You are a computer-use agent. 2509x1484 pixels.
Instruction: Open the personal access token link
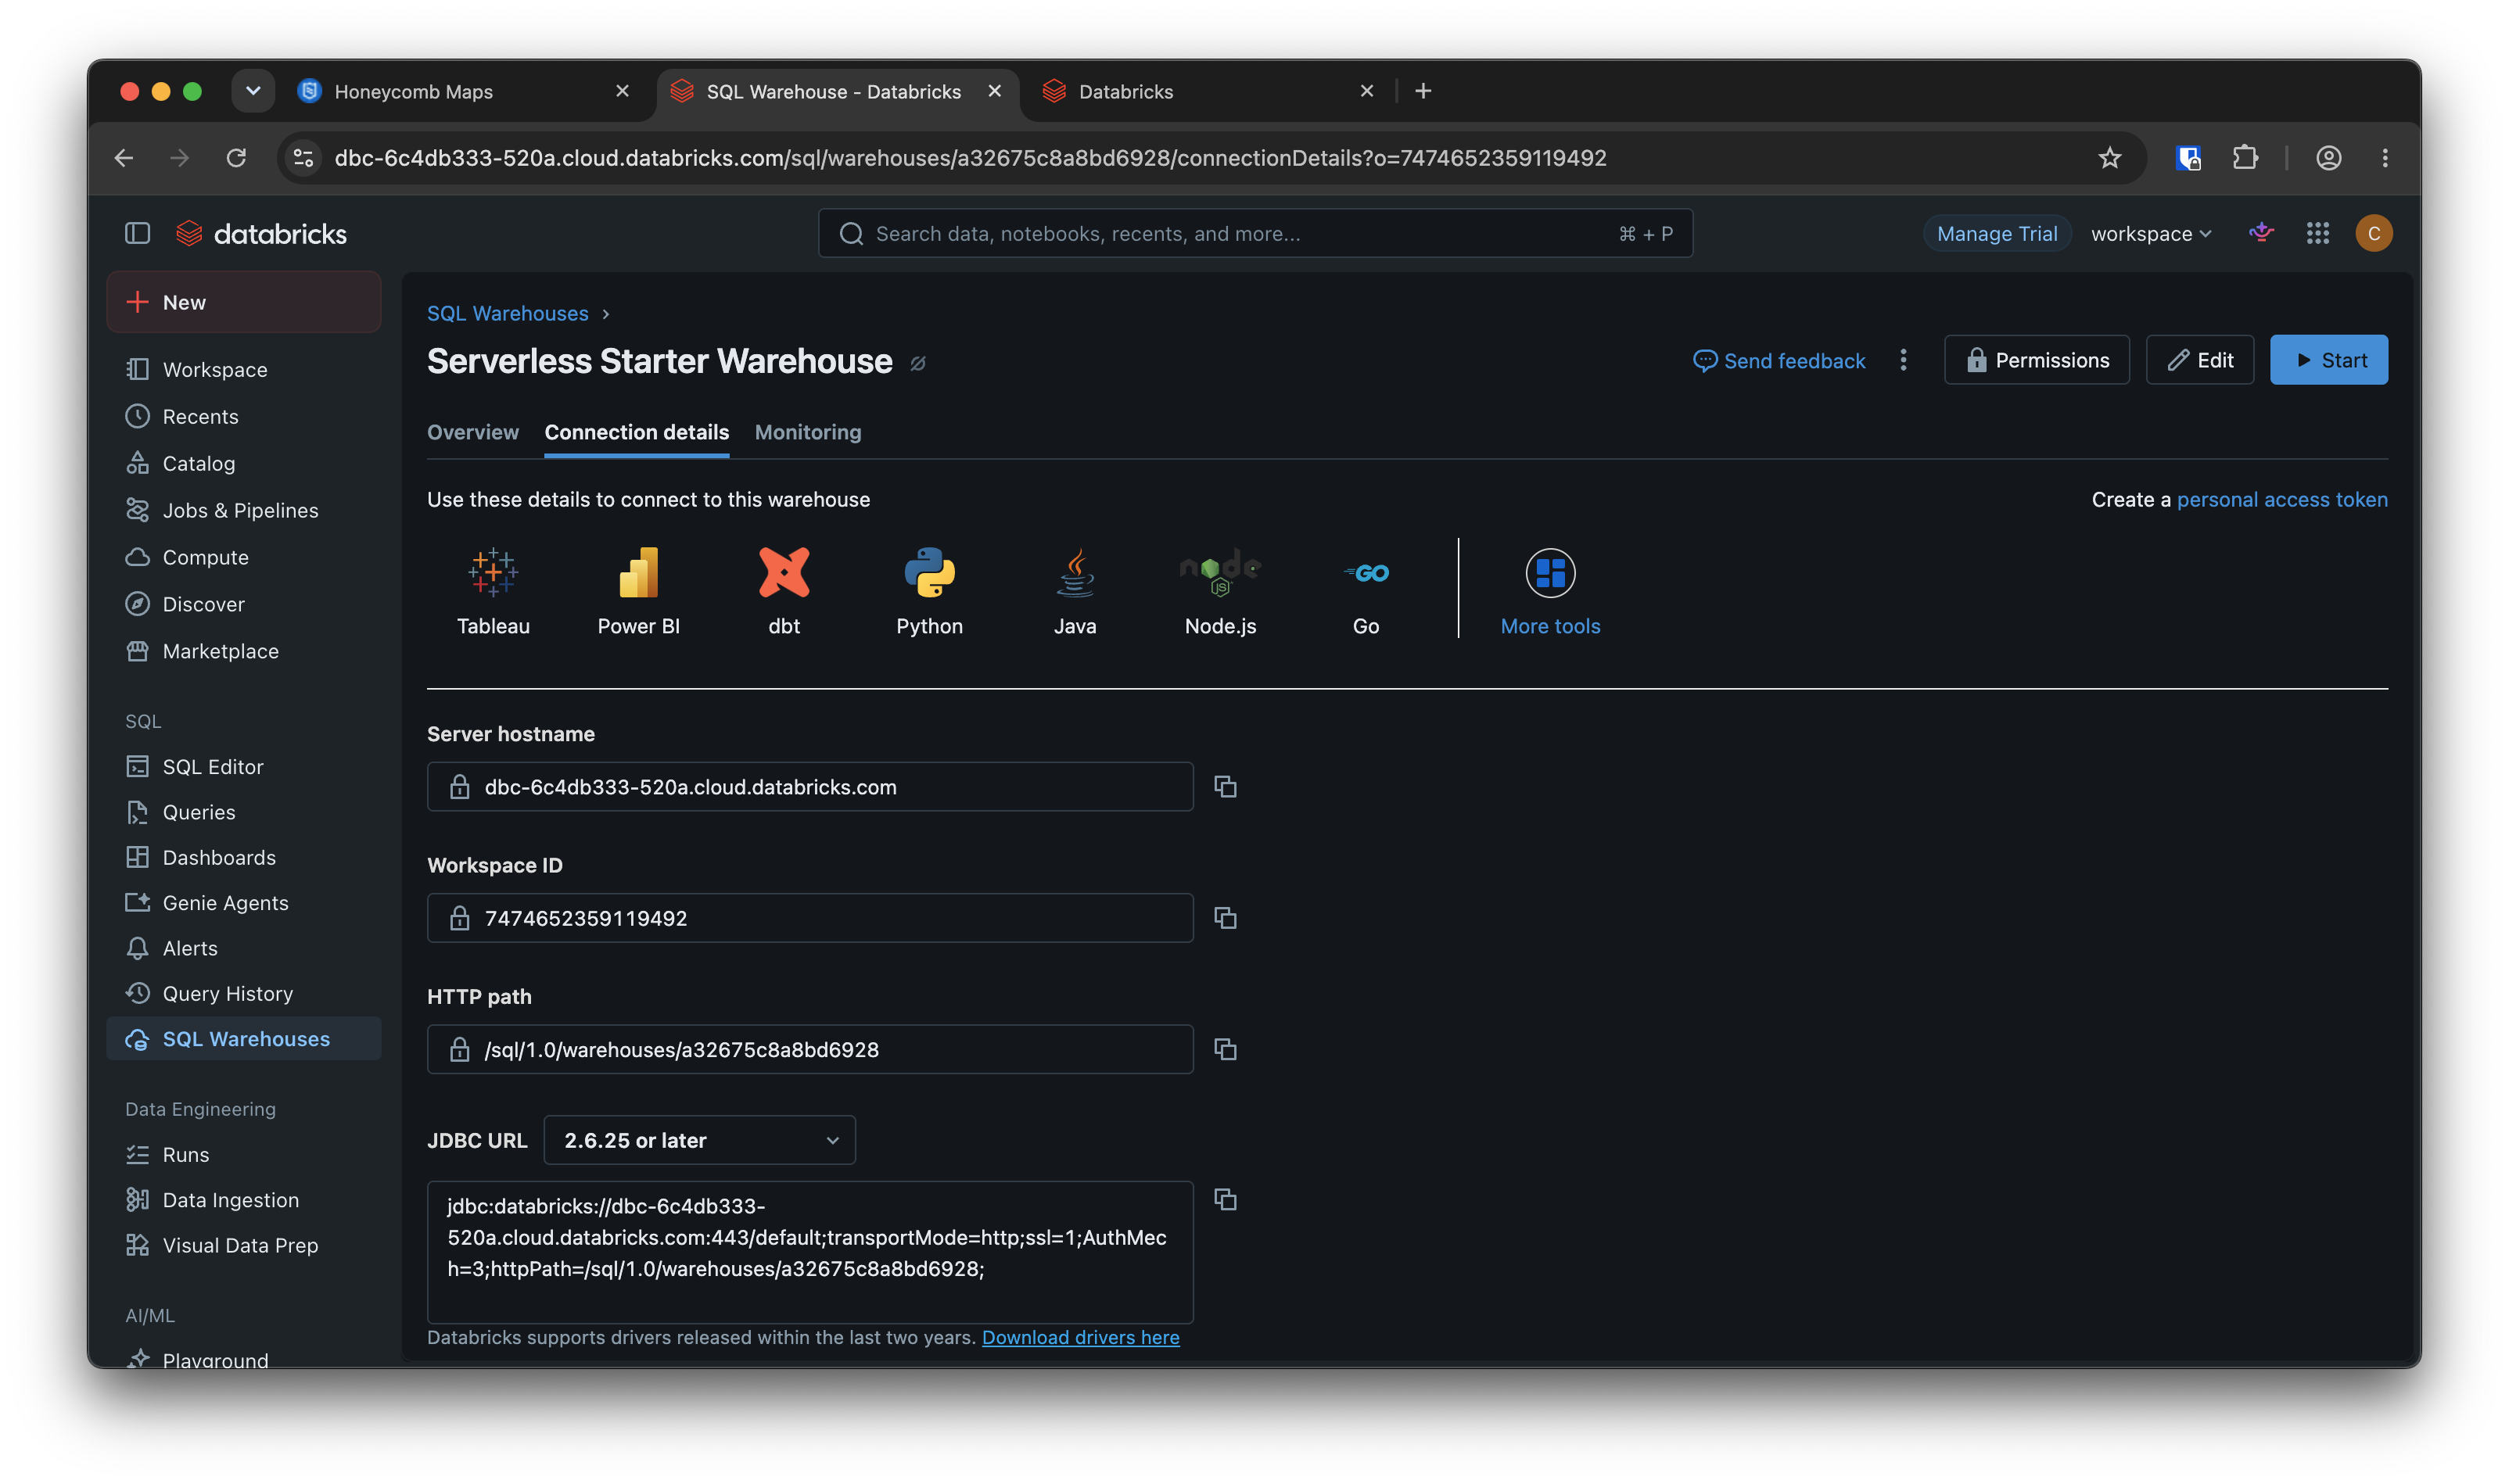coord(2282,499)
